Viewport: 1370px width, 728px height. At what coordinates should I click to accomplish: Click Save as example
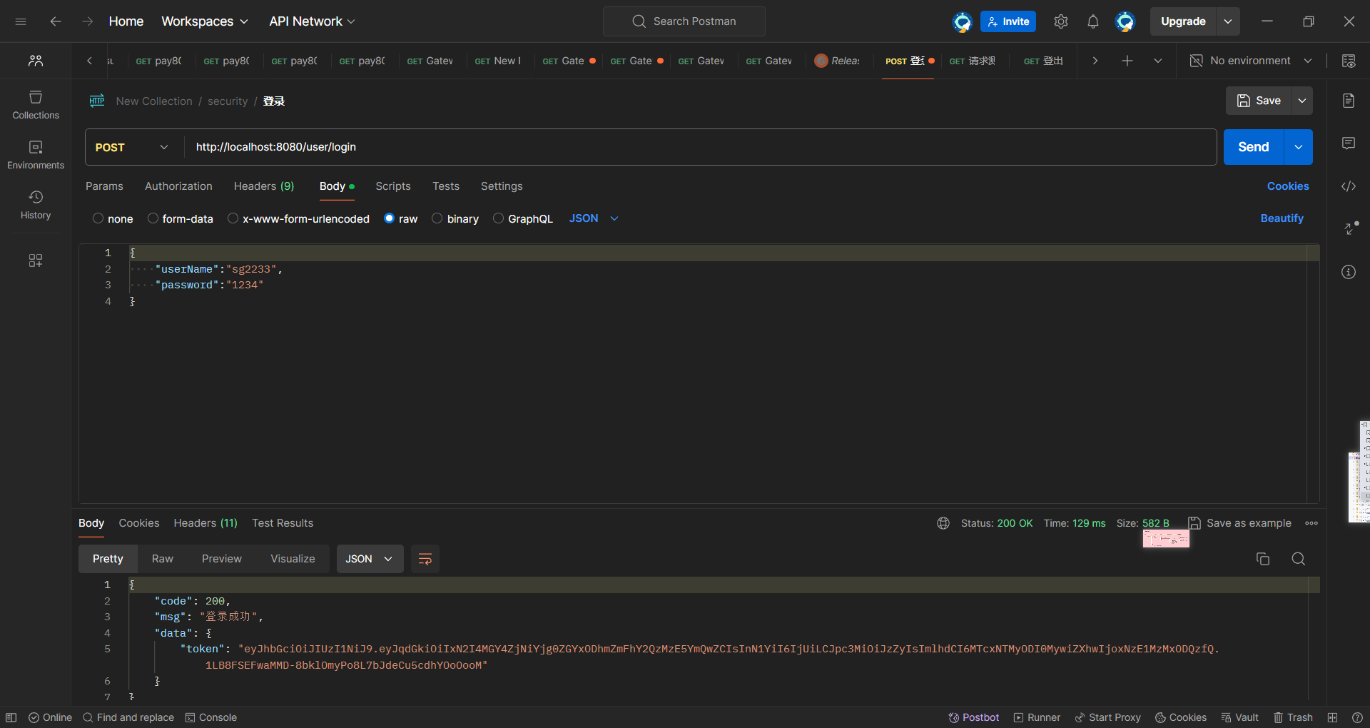(x=1240, y=523)
